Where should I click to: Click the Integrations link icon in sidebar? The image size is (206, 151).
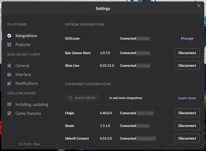[9, 36]
